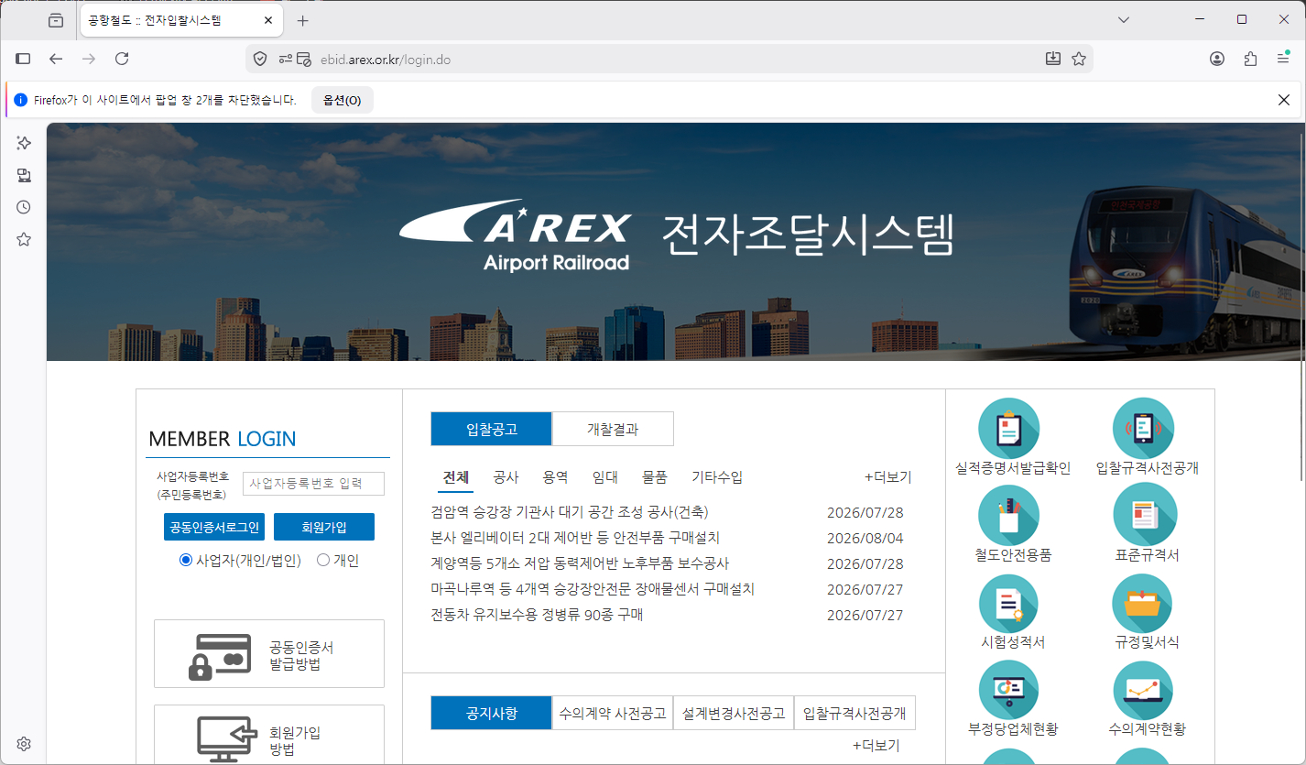Switch to the 설계변경사전공고 tab
1306x765 pixels.
click(x=734, y=713)
